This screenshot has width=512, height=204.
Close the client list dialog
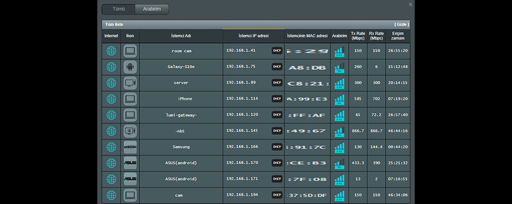coord(410,4)
